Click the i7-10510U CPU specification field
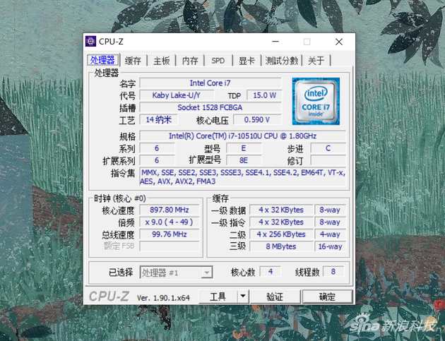This screenshot has height=341, width=445. 243,136
